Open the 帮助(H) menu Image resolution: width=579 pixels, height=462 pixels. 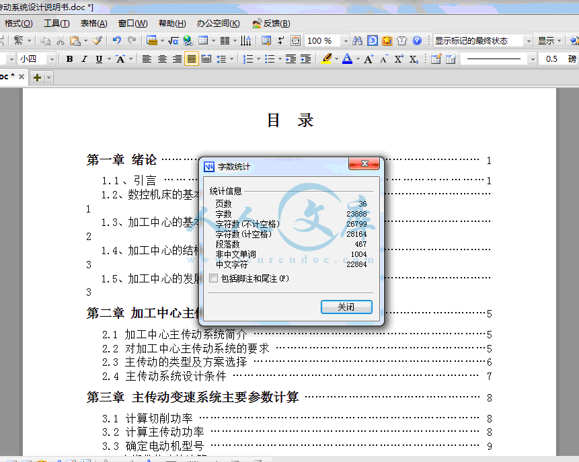172,24
